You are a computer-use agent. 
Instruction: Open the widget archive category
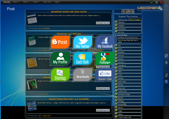(x=128, y=111)
